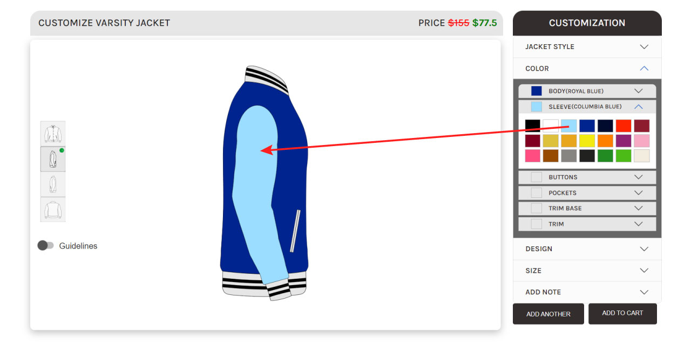Select the light pink sleeve color swatch
691x345 pixels.
(642, 141)
